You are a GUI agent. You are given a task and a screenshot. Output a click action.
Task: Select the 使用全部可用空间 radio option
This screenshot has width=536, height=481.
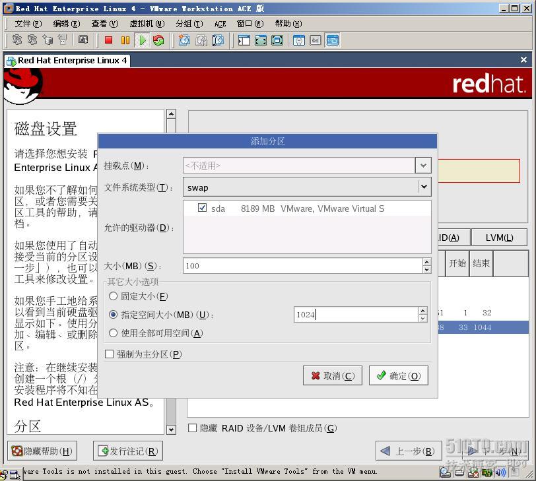pos(113,333)
